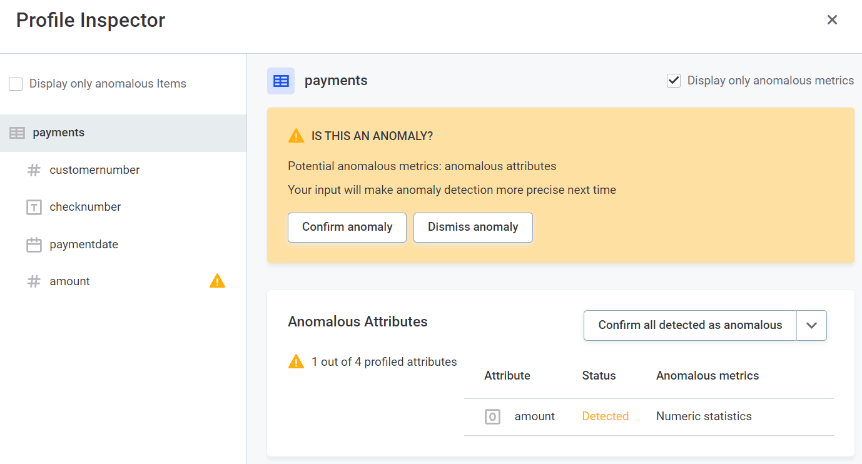Click the Detected status of amount
The height and width of the screenshot is (464, 862).
tap(605, 416)
